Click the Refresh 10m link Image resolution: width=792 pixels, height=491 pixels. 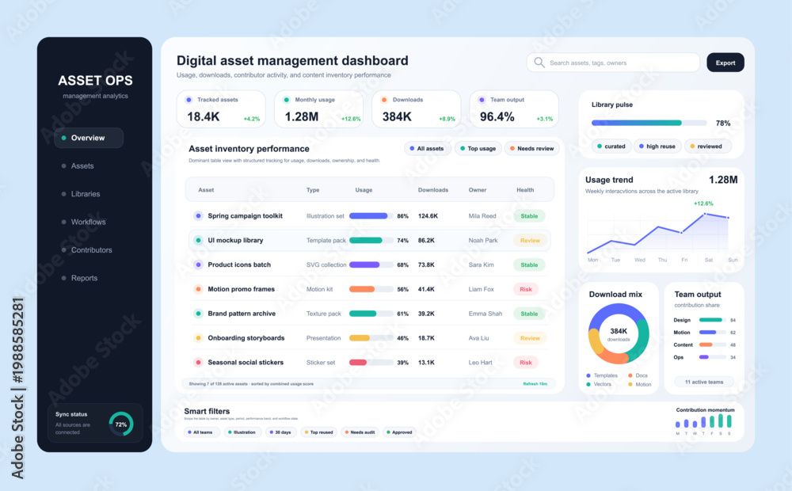tap(535, 384)
